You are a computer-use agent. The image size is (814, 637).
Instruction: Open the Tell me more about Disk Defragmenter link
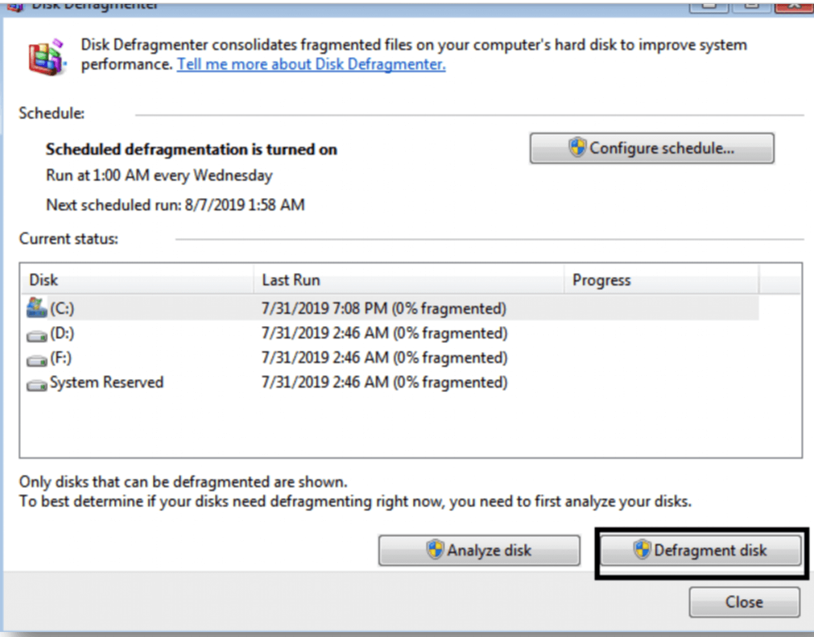tap(311, 64)
